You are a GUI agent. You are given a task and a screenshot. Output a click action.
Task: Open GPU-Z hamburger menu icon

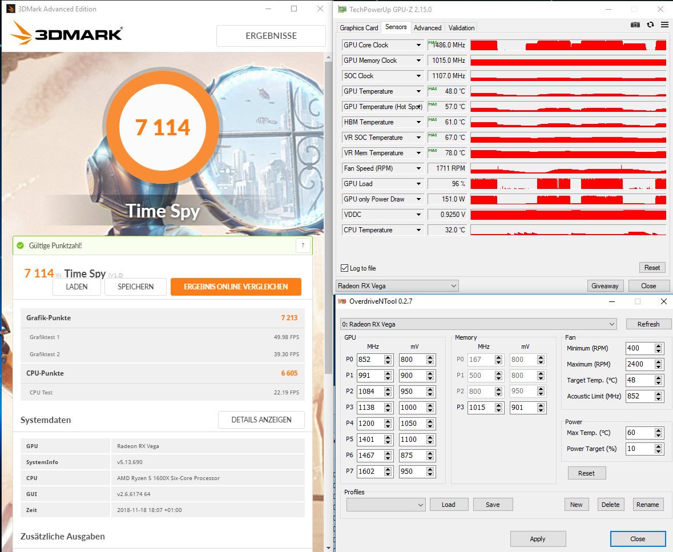[664, 25]
